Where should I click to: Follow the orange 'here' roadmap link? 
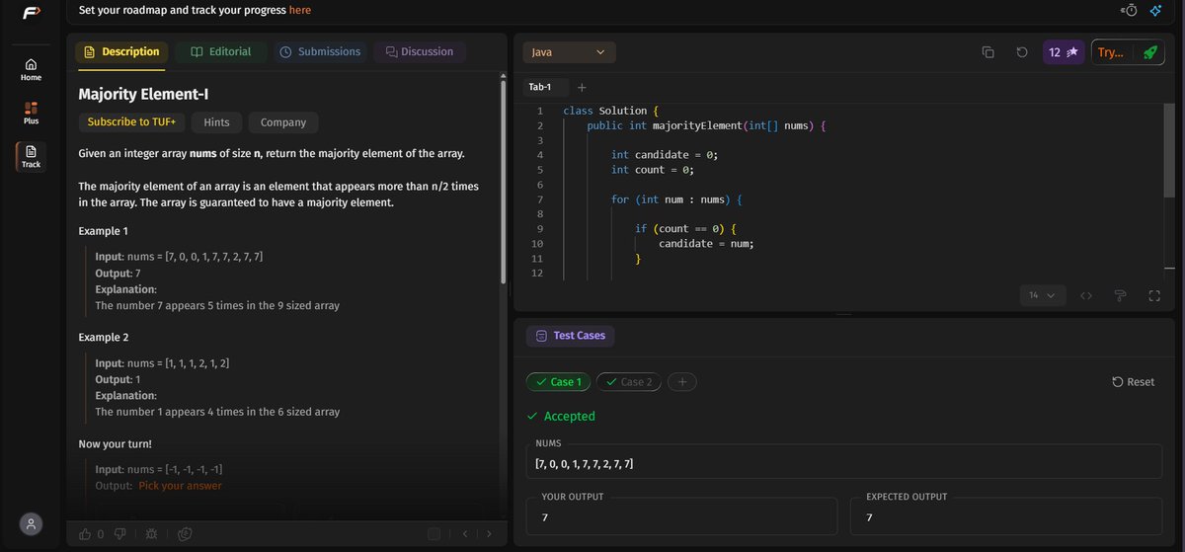click(x=300, y=10)
